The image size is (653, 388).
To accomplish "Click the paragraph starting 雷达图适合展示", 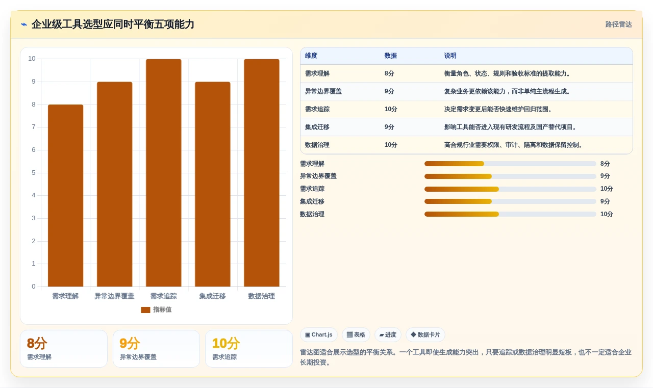I will tap(466, 357).
